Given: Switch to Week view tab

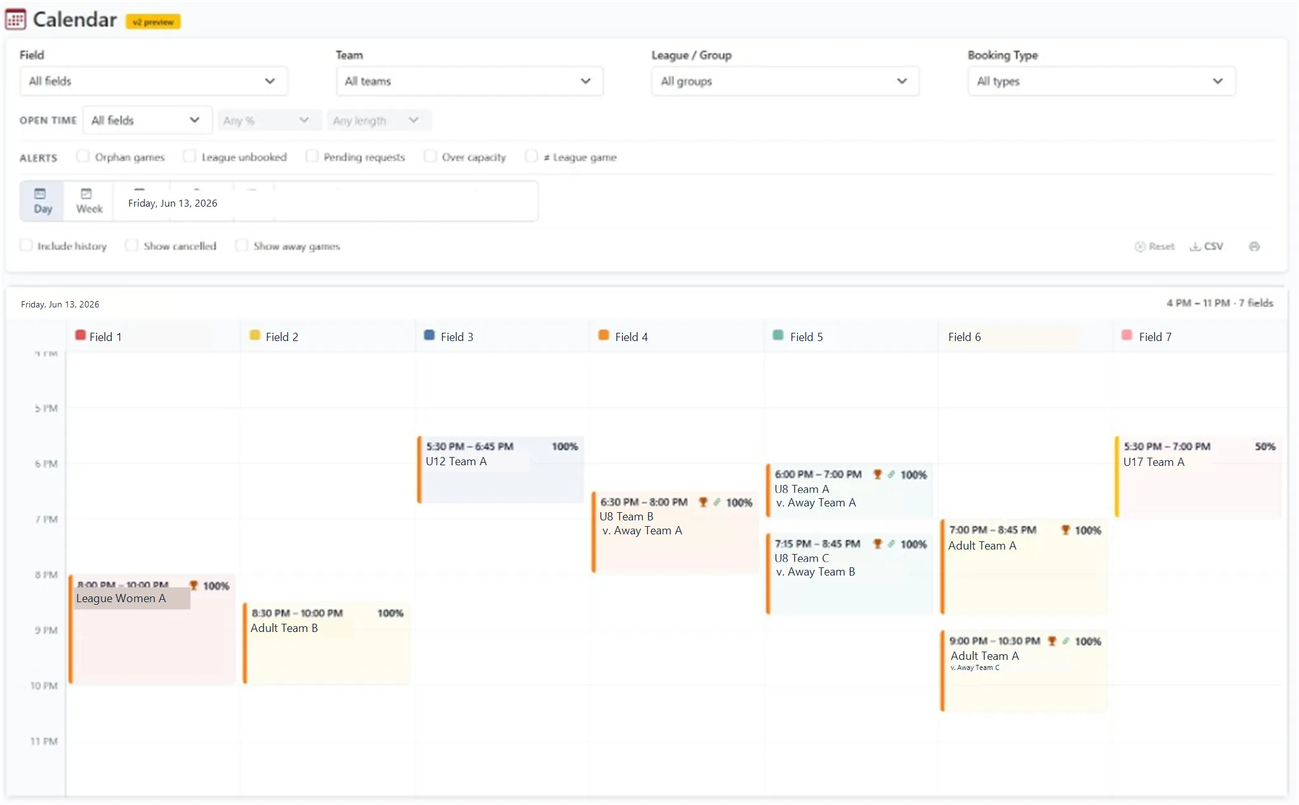Looking at the screenshot, I should [89, 202].
